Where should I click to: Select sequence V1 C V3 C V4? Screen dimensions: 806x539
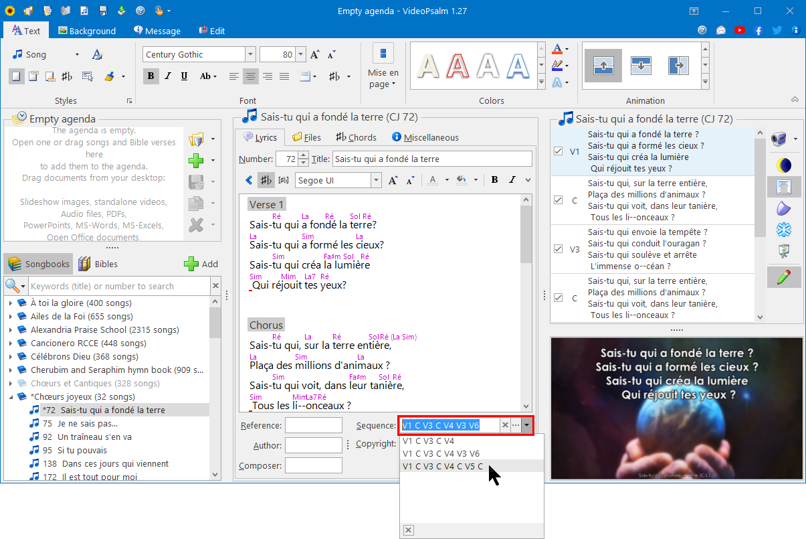click(x=428, y=441)
